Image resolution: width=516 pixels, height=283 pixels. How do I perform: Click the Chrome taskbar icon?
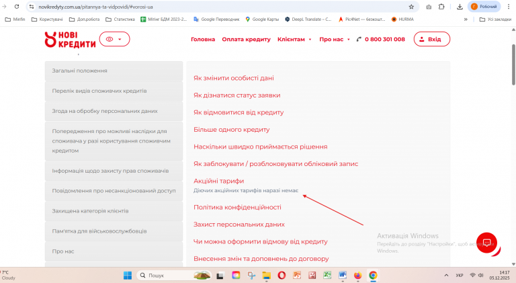pyautogui.click(x=373, y=275)
